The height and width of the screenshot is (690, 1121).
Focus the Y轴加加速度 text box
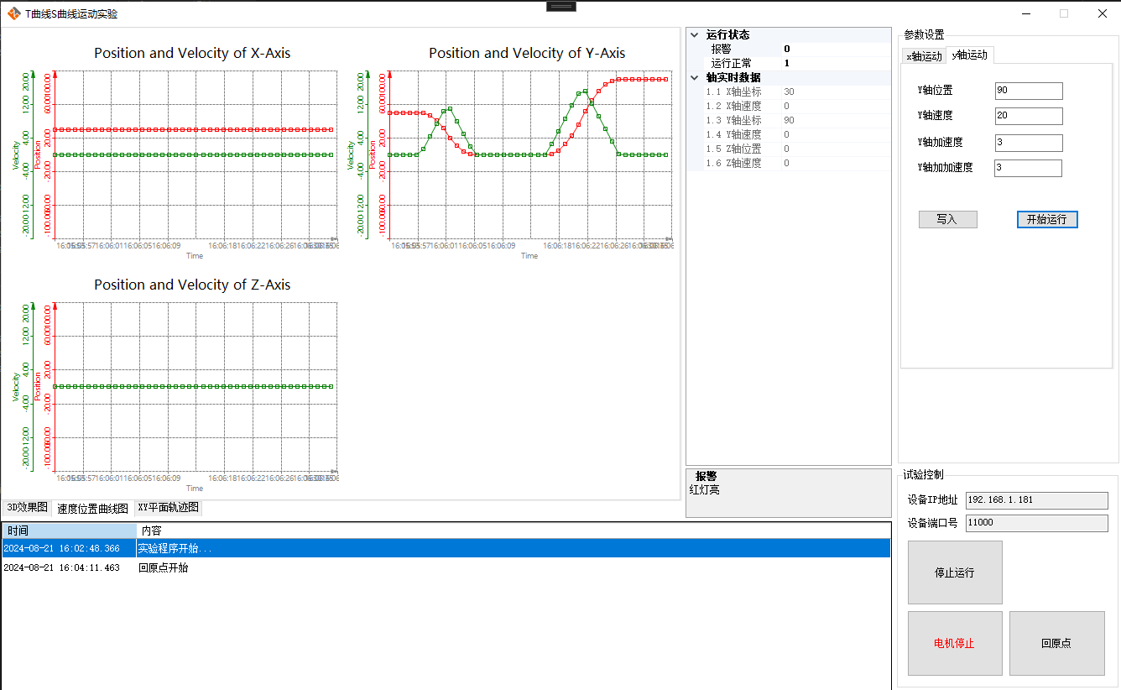pos(1028,168)
